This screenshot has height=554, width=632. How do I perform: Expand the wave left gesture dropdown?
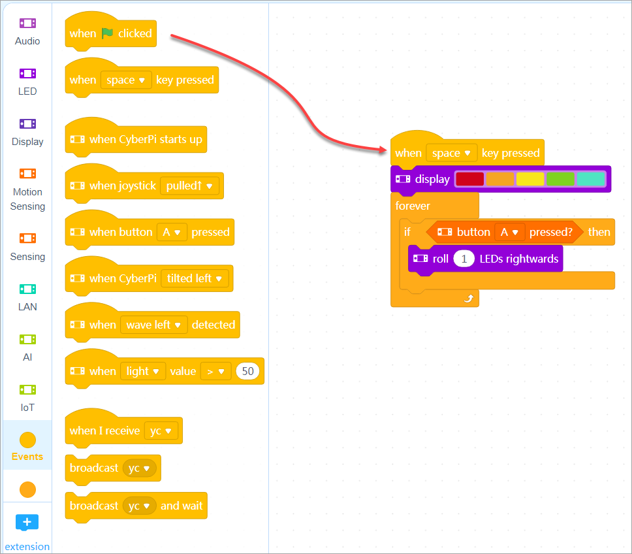pos(153,325)
